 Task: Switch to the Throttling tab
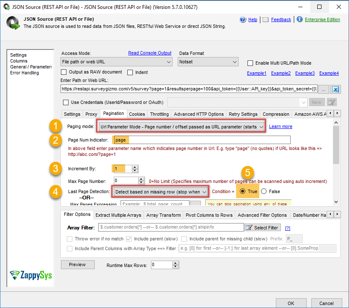click(159, 114)
